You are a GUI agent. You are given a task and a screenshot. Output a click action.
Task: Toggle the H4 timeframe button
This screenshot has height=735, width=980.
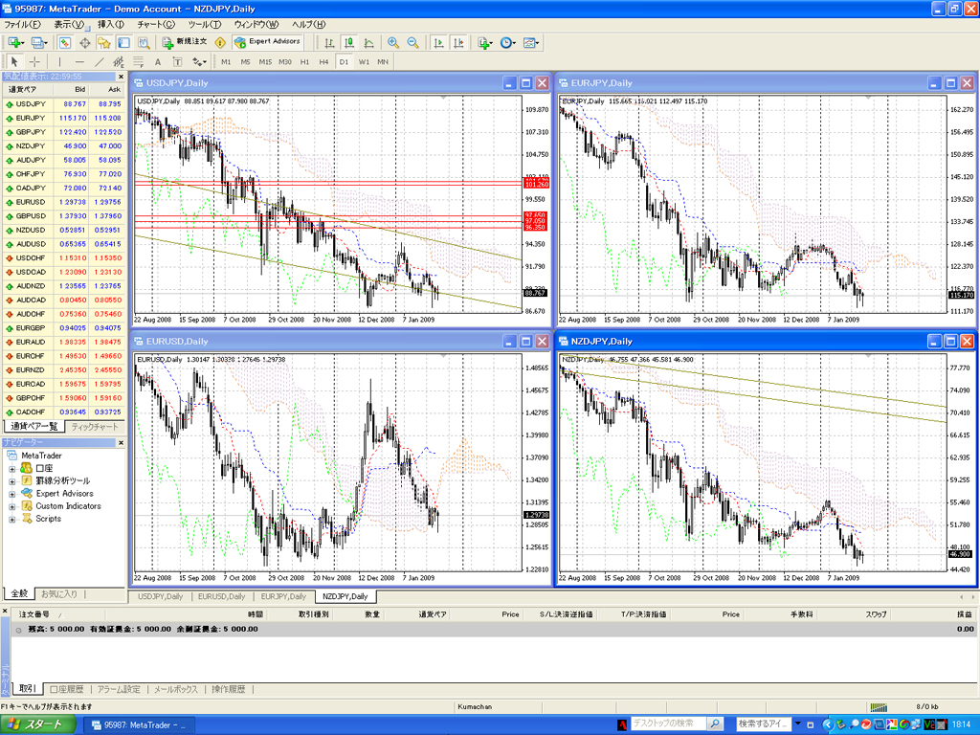tap(324, 61)
